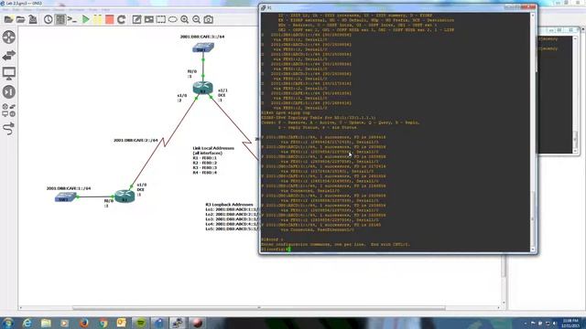Select the draw ellipse tool
This screenshot has height=329, width=586.
(x=173, y=19)
